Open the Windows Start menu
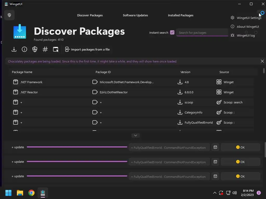 [8, 193]
